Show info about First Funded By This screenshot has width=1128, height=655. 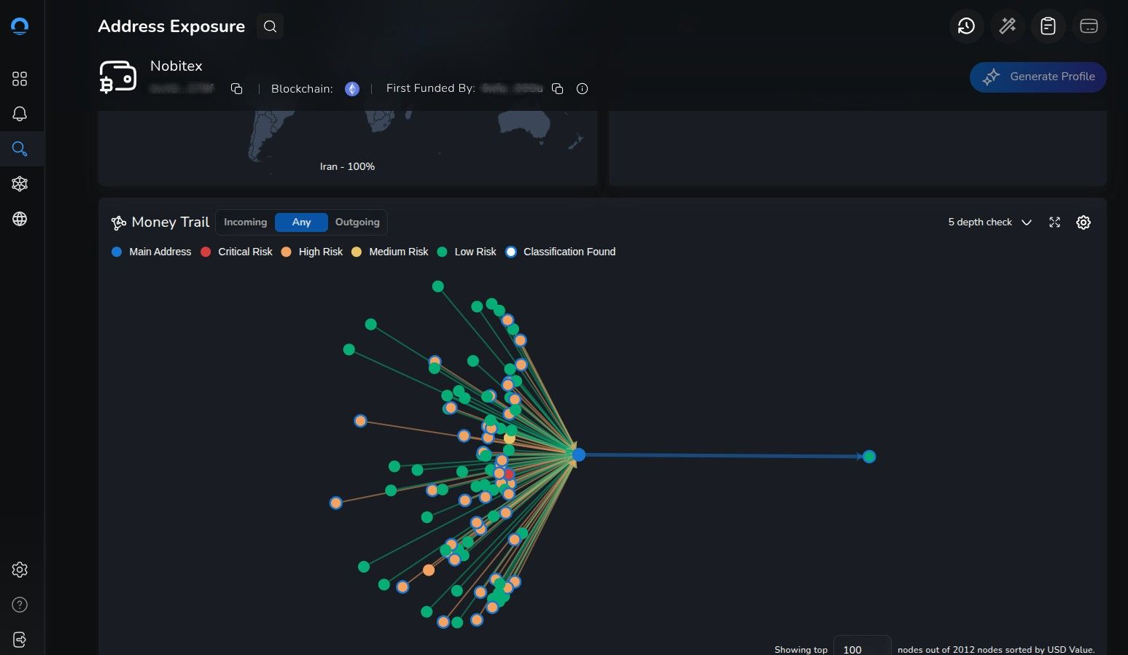click(x=582, y=88)
